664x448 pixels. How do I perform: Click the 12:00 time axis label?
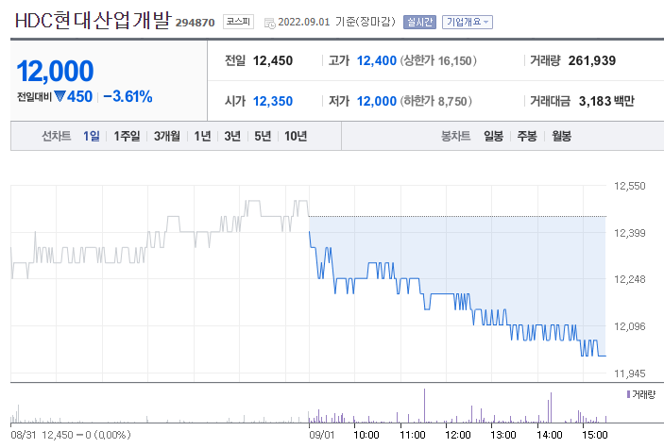(458, 435)
